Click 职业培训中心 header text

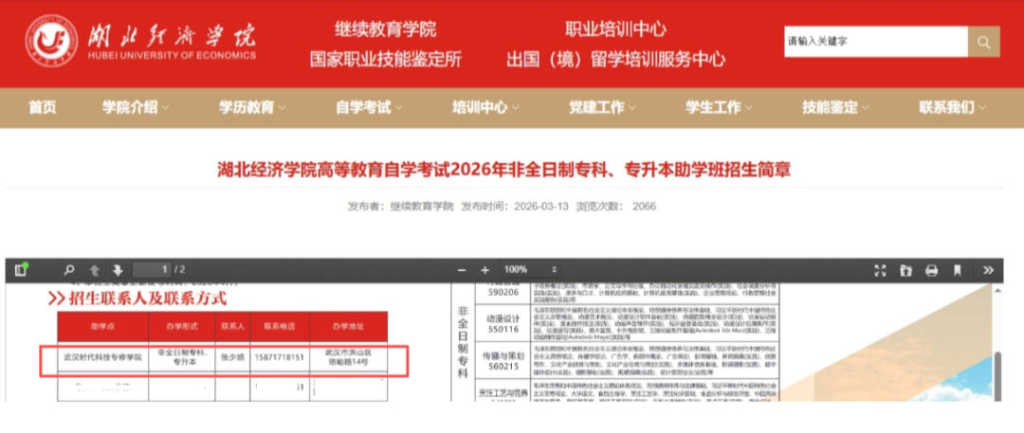[x=616, y=29]
